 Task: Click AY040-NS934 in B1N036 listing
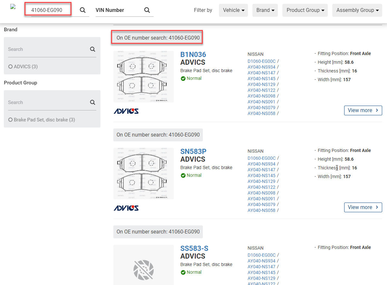click(x=262, y=67)
